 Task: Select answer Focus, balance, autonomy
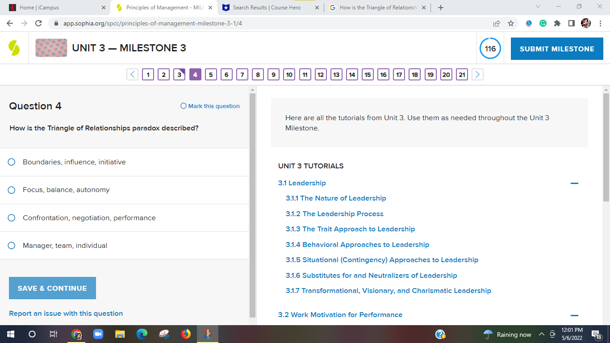tap(12, 190)
